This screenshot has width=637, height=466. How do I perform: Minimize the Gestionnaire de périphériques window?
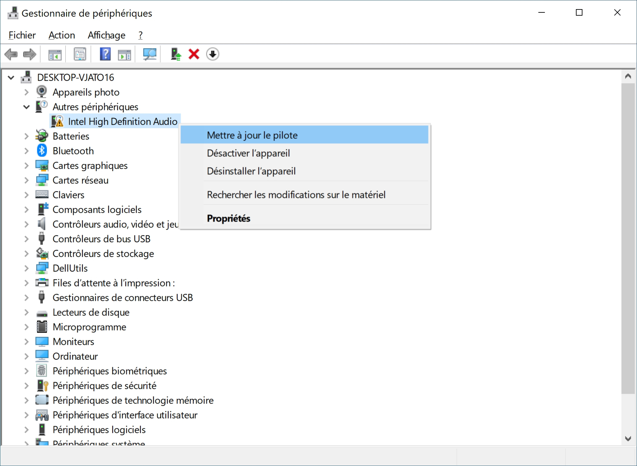(x=542, y=12)
